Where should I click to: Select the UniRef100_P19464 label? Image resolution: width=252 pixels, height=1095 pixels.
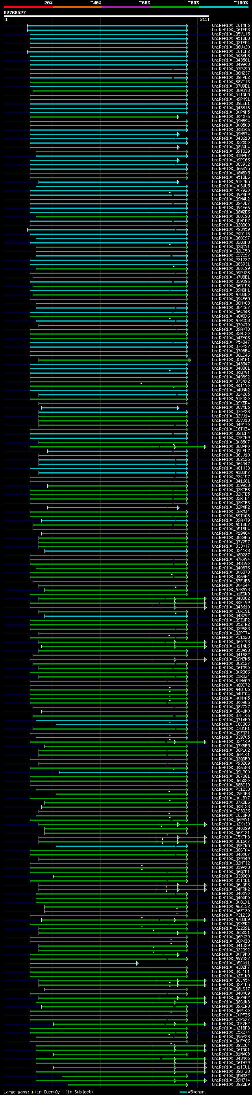[x=231, y=533]
